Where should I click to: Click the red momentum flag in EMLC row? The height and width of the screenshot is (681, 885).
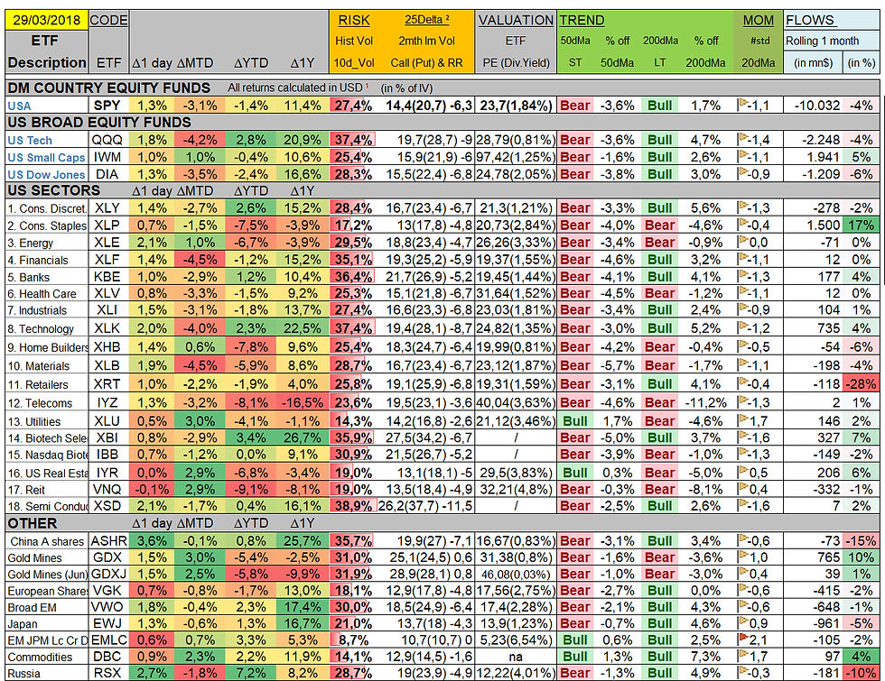click(x=743, y=639)
